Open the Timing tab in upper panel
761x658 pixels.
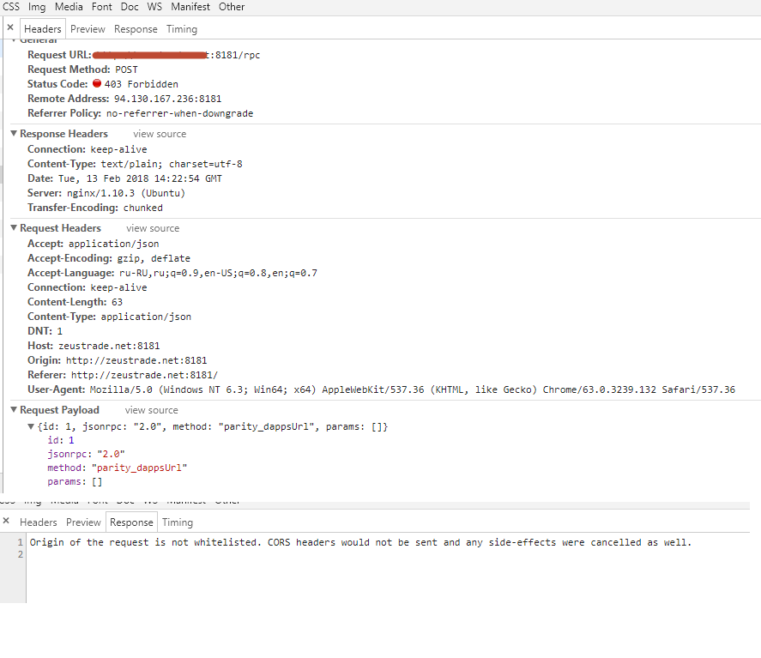coord(182,29)
